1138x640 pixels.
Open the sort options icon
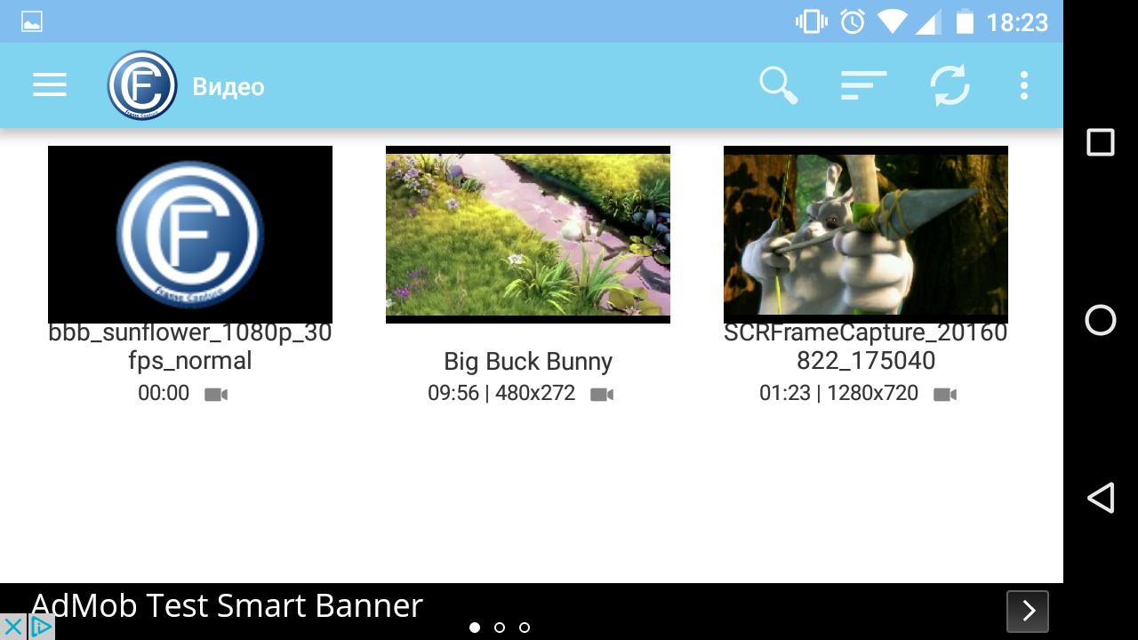click(863, 85)
